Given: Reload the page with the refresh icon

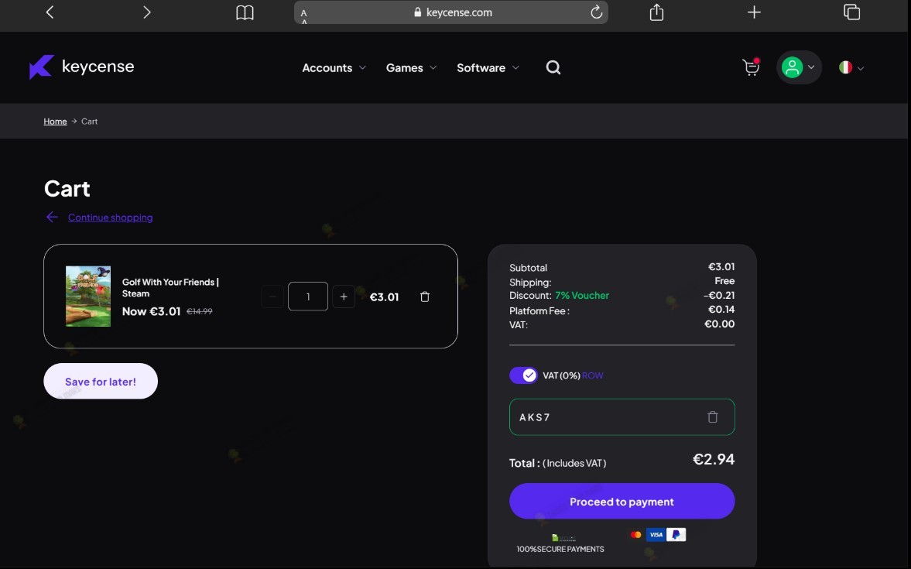Looking at the screenshot, I should [596, 12].
